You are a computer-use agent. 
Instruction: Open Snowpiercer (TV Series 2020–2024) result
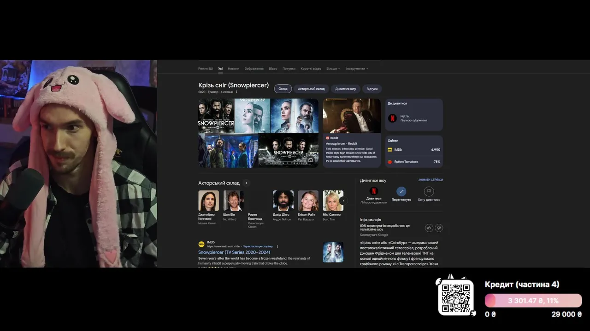[234, 252]
